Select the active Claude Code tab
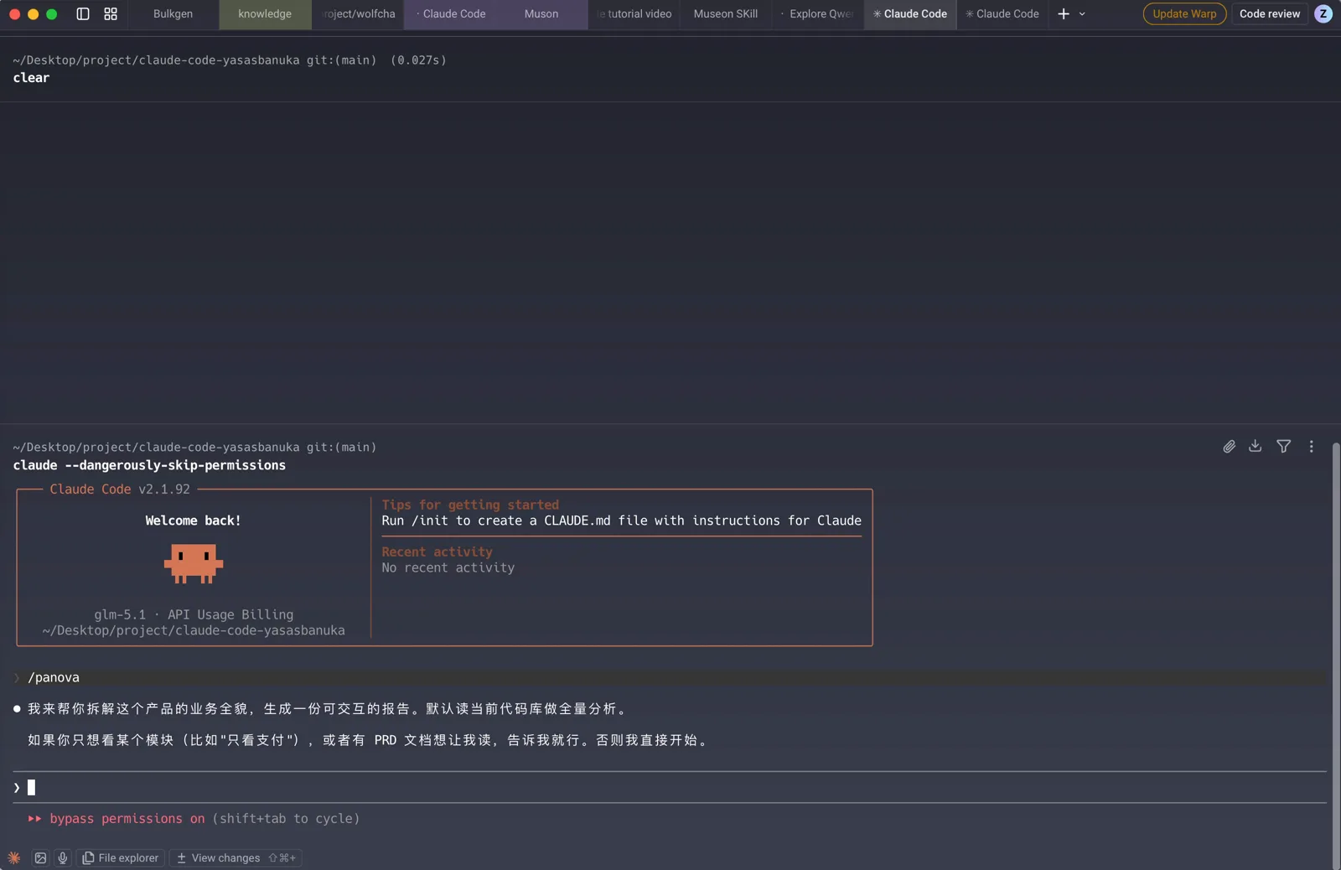Viewport: 1341px width, 870px height. [x=910, y=13]
